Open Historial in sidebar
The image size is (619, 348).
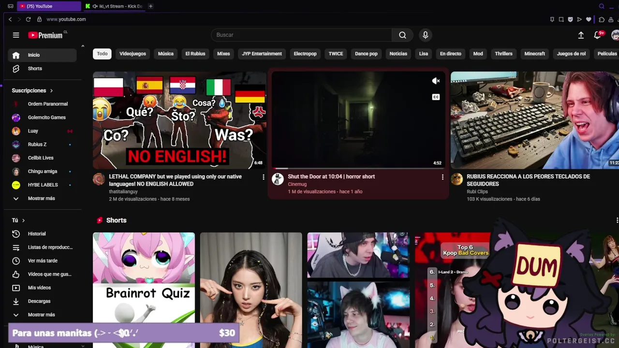tap(43, 234)
